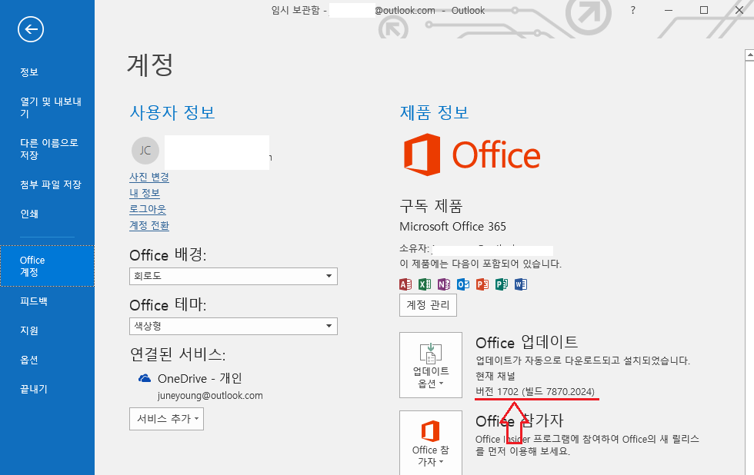The height and width of the screenshot is (475, 754).
Task: Click the PowerPoint app icon
Action: (482, 284)
